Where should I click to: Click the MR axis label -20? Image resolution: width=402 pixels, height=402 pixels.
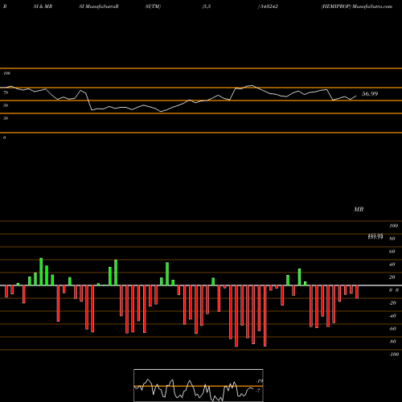[x=392, y=303]
